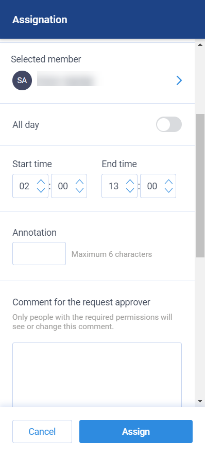Focus the Annotation input field
This screenshot has height=456, width=205.
point(39,254)
